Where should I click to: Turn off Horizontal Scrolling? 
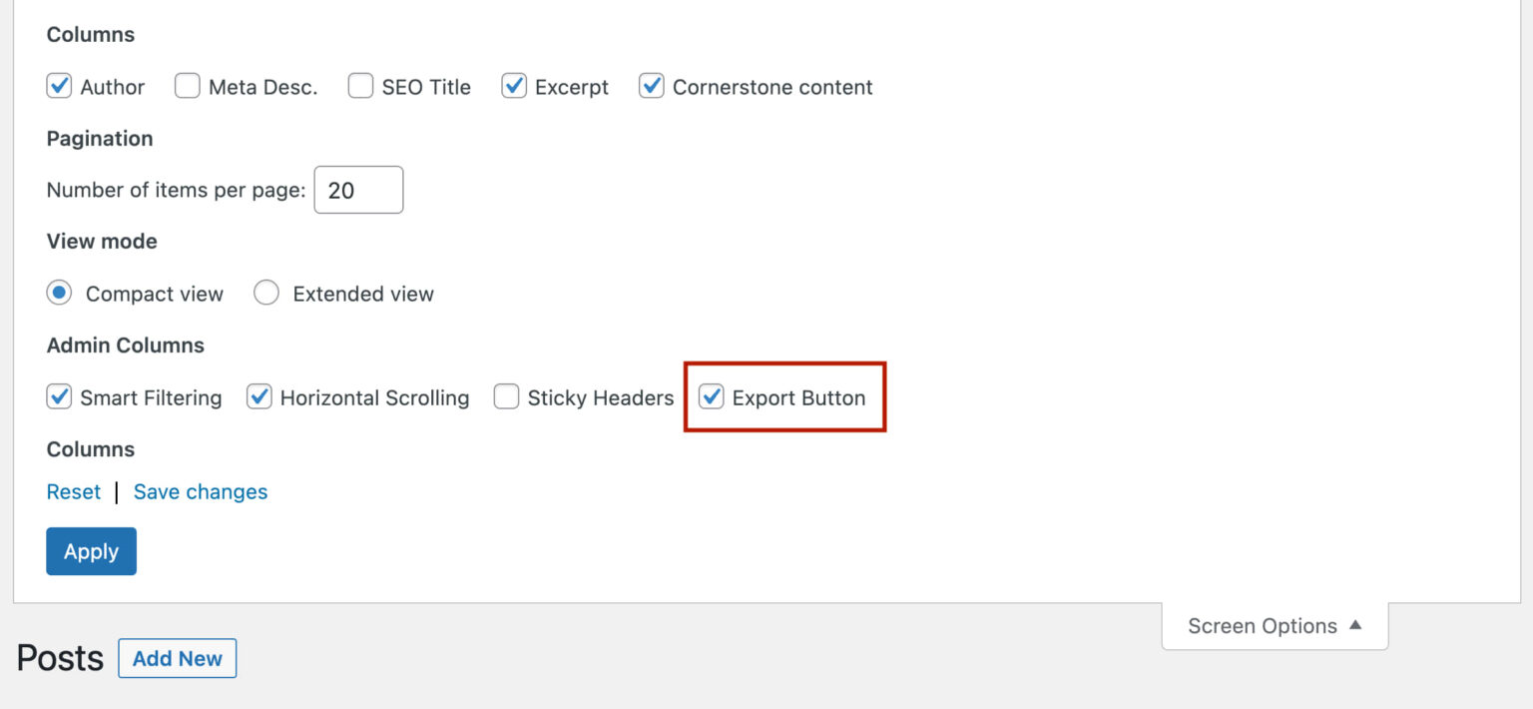259,396
